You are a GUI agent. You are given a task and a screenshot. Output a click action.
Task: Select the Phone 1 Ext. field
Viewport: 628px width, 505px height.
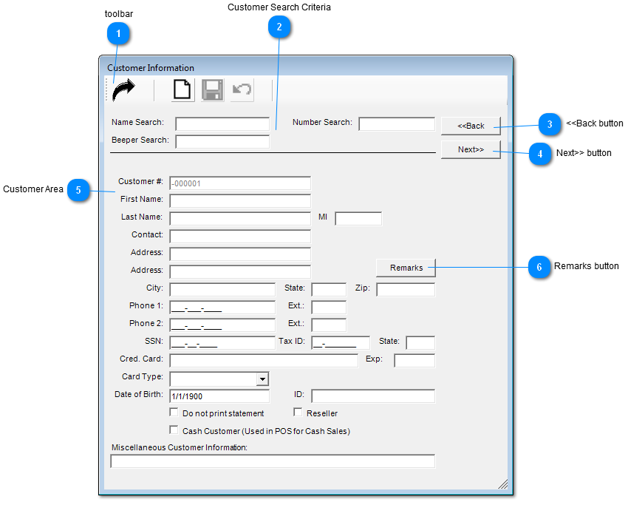(x=329, y=307)
